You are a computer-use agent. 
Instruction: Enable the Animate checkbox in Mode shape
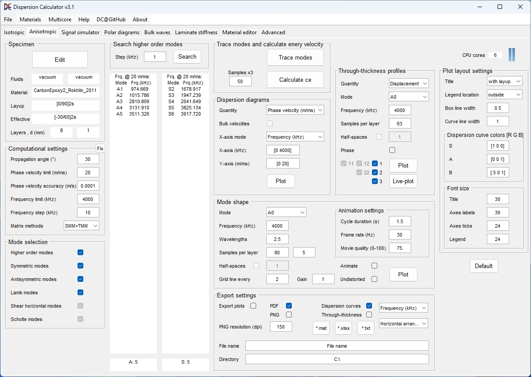tap(374, 266)
